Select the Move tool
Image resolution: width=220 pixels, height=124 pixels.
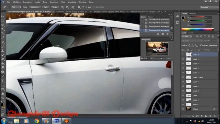pyautogui.click(x=3, y=16)
